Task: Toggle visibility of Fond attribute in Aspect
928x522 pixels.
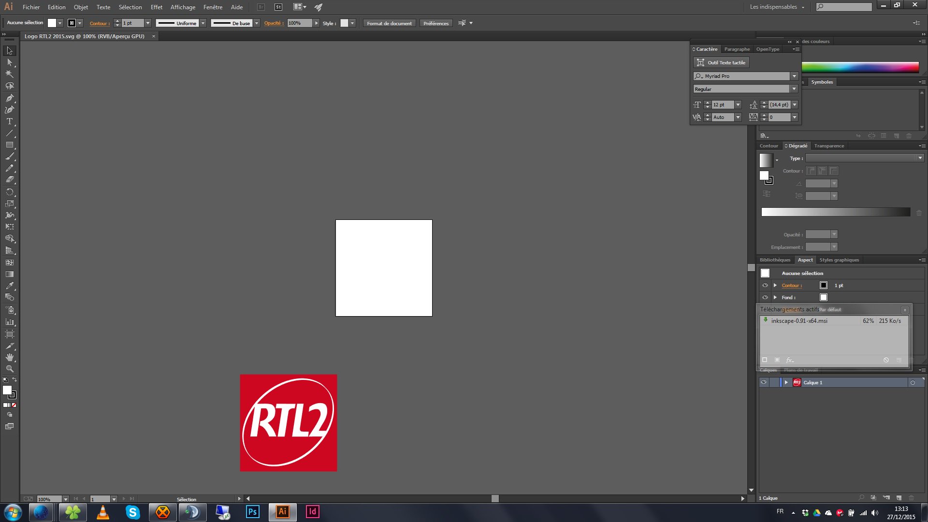Action: 765,298
